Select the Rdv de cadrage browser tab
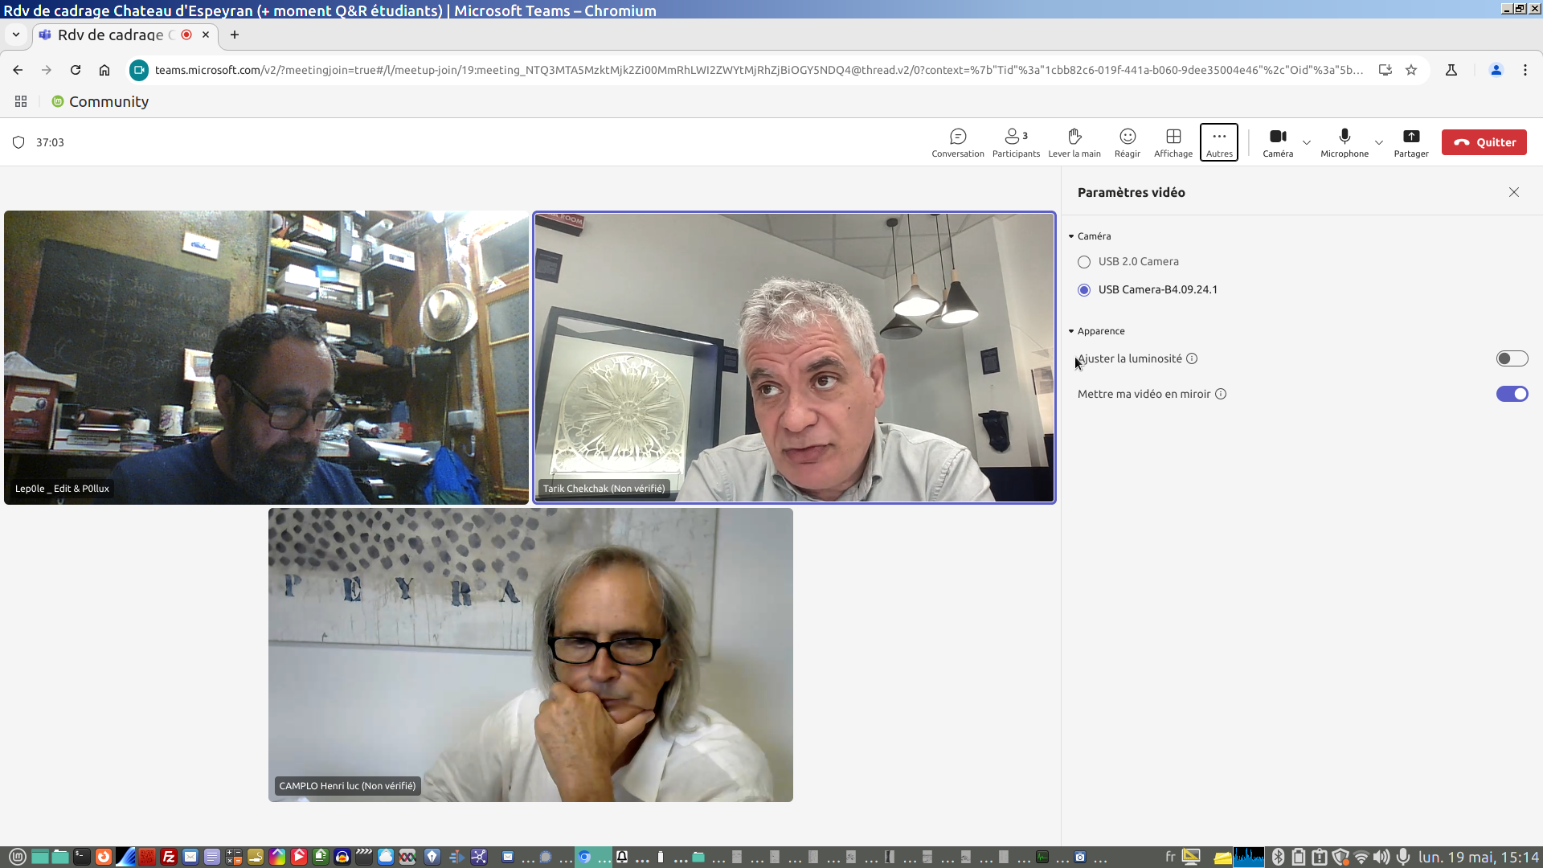This screenshot has width=1543, height=868. coord(111,35)
